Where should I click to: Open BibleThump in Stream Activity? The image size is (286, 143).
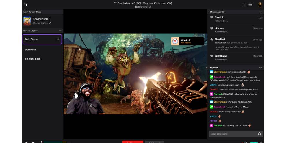[x=221, y=56]
